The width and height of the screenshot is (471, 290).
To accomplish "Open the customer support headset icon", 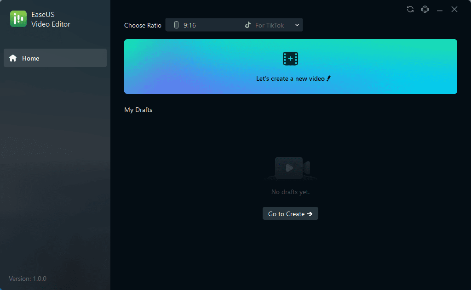I will [x=425, y=9].
